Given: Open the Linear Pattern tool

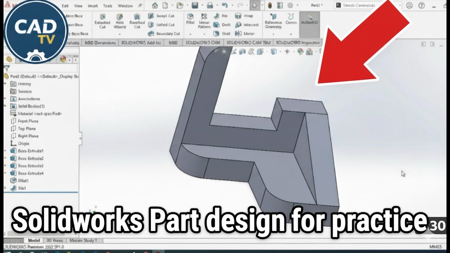Looking at the screenshot, I should (204, 21).
